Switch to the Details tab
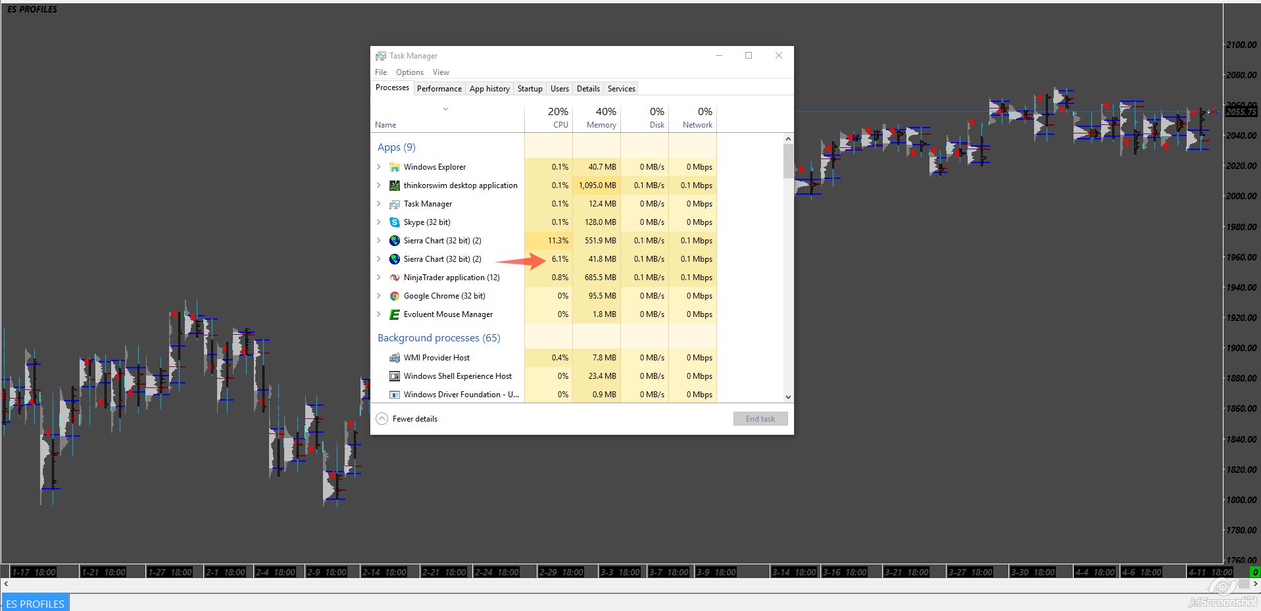Viewport: 1261px width, 611px height. tap(588, 89)
